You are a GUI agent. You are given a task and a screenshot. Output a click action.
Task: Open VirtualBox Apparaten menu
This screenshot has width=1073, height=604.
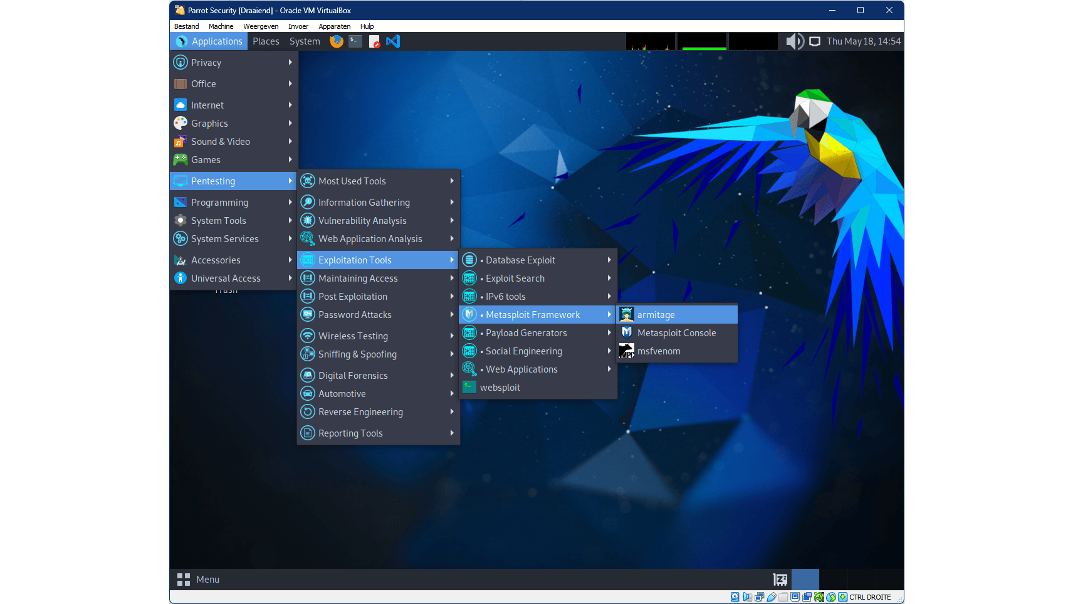tap(334, 26)
